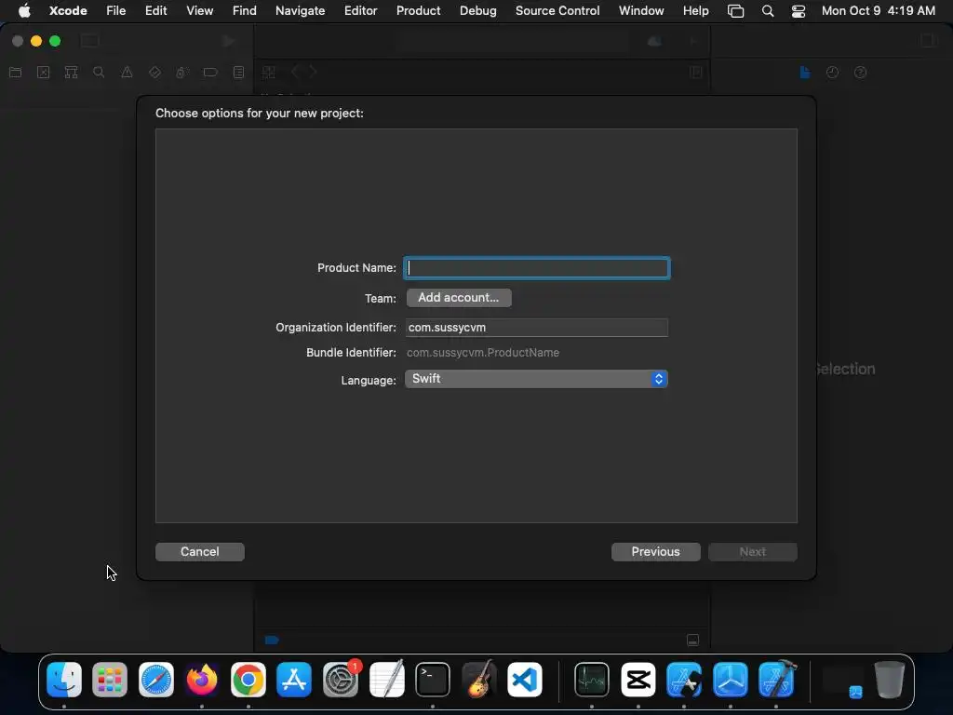Click the com.sussycvm.ProductName bundle identifier text

click(x=483, y=353)
